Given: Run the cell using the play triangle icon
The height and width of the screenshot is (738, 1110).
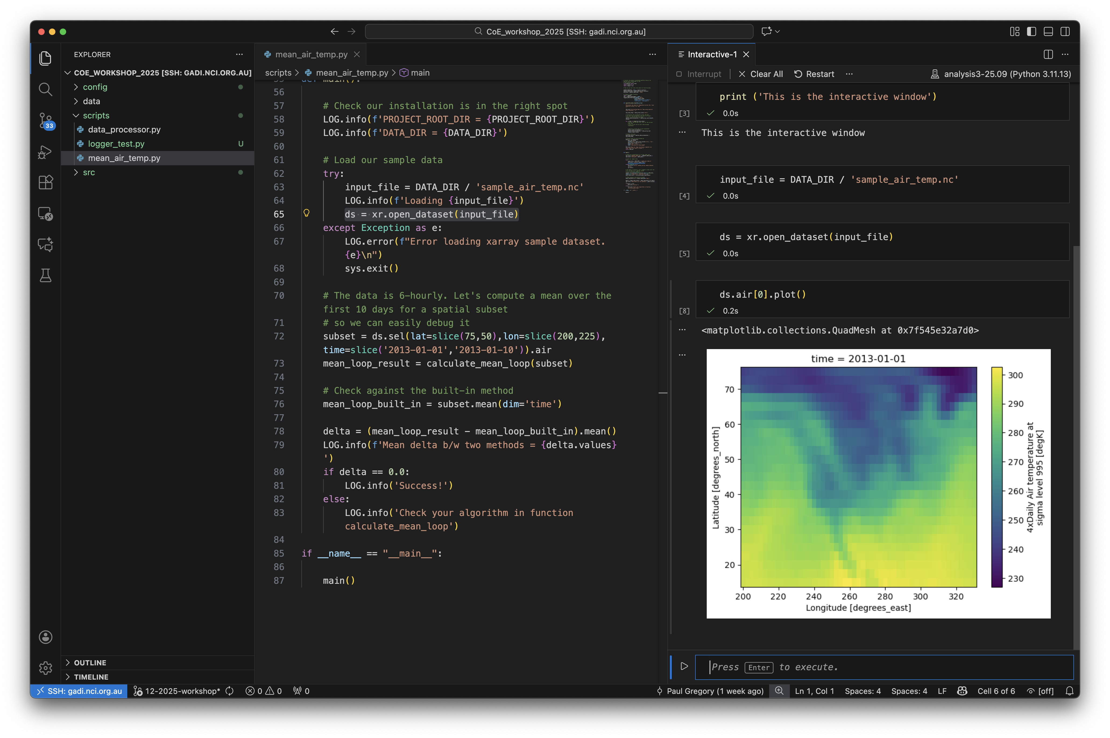Looking at the screenshot, I should click(684, 666).
